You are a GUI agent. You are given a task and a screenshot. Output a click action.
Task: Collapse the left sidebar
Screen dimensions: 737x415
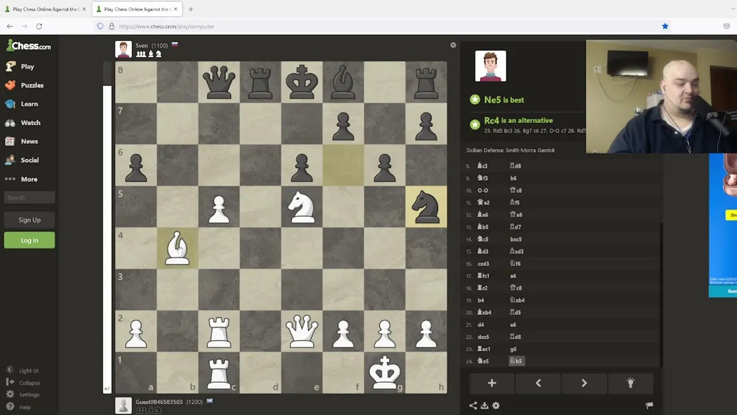(23, 383)
